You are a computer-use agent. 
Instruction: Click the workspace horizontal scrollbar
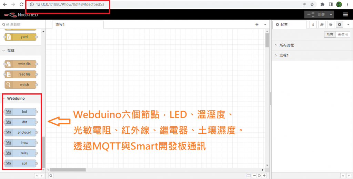pos(68,170)
